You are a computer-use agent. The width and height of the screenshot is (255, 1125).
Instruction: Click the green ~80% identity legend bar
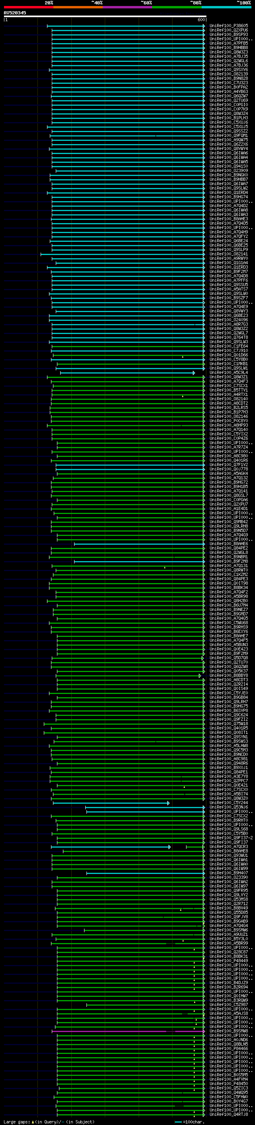[x=177, y=7]
